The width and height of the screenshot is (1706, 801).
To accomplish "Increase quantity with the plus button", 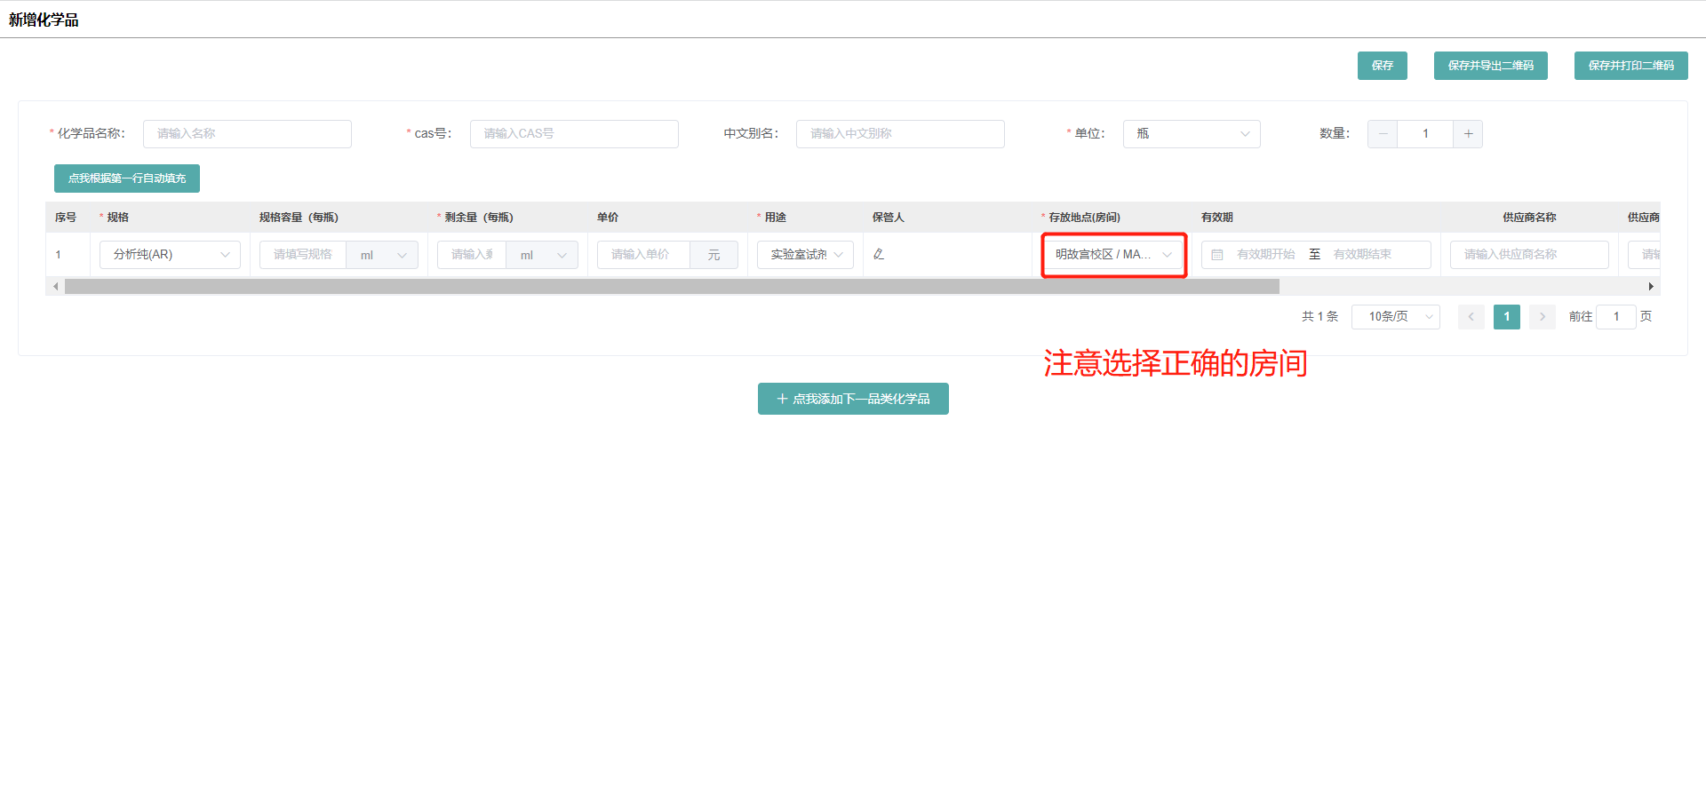I will 1468,134.
